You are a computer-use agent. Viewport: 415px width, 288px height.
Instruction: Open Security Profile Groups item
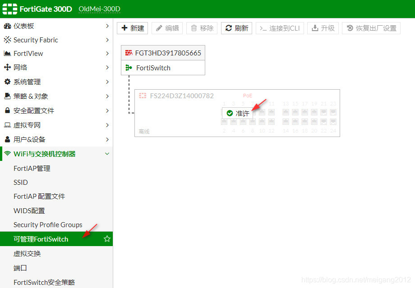(56, 224)
